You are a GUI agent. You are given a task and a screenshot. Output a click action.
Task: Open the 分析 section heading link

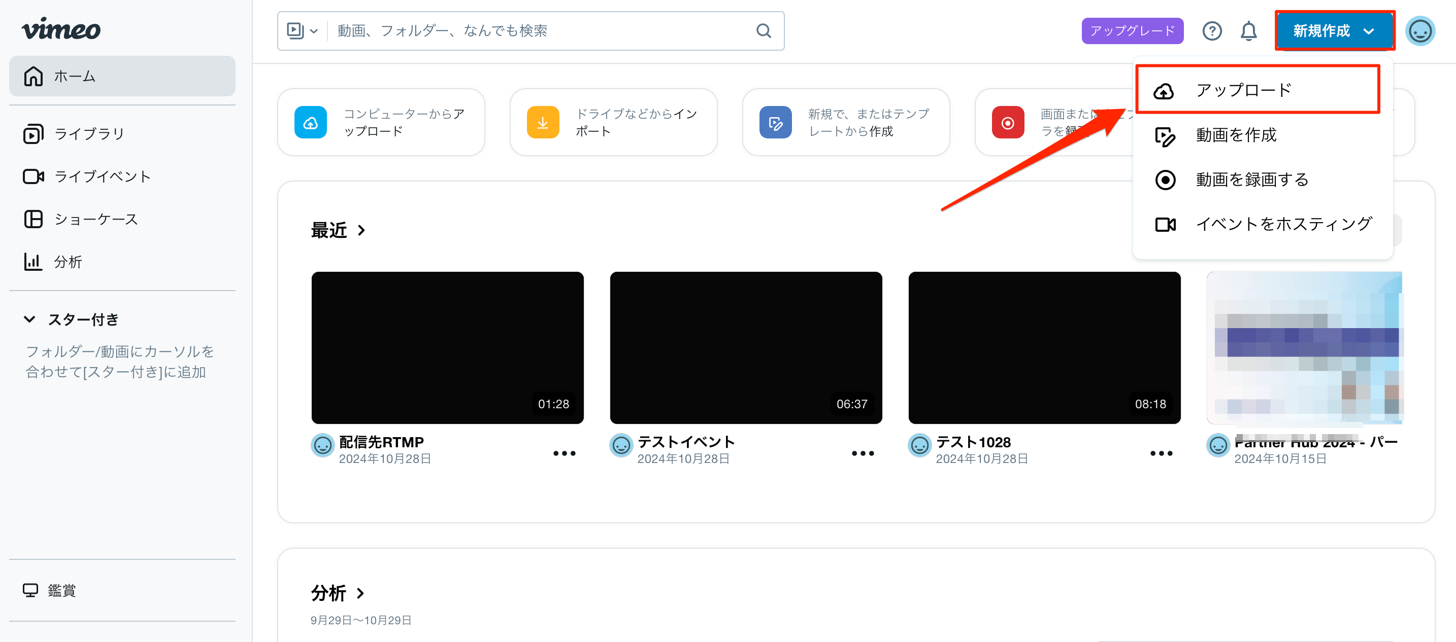click(338, 593)
